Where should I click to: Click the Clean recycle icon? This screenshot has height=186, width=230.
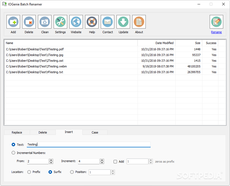click(45, 22)
